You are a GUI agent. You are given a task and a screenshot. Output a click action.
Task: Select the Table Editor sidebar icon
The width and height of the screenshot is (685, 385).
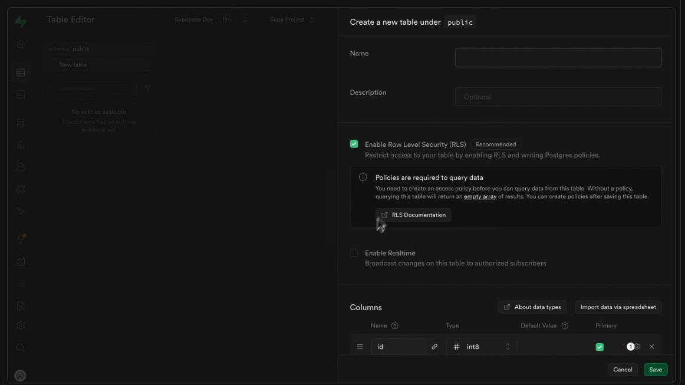21,73
